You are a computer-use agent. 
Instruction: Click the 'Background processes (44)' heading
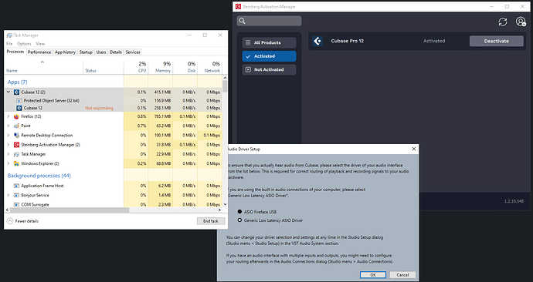39,176
